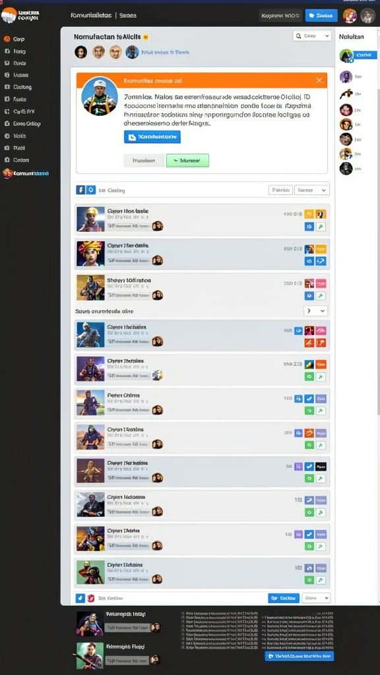
Task: Open the grey-masked character row thumbnail
Action: pyautogui.click(x=90, y=504)
